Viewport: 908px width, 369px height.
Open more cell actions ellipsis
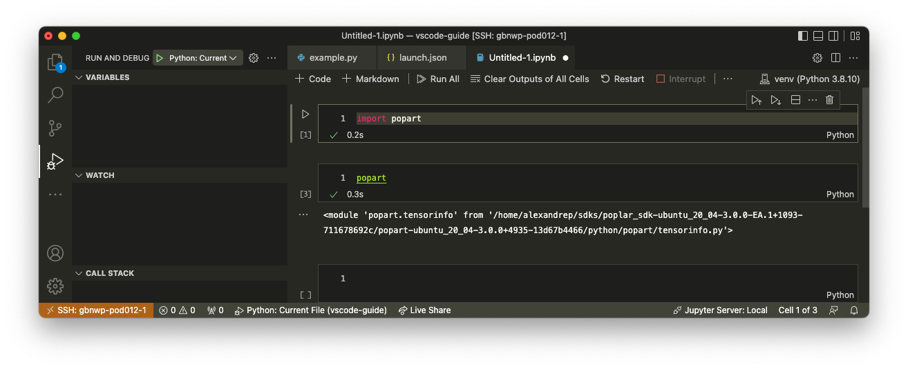click(812, 100)
